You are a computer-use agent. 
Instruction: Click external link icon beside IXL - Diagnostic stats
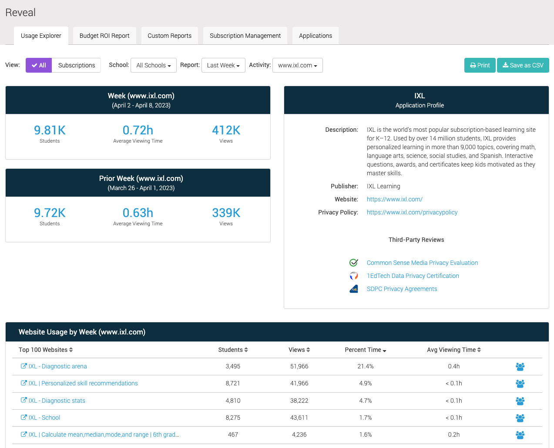tap(24, 400)
